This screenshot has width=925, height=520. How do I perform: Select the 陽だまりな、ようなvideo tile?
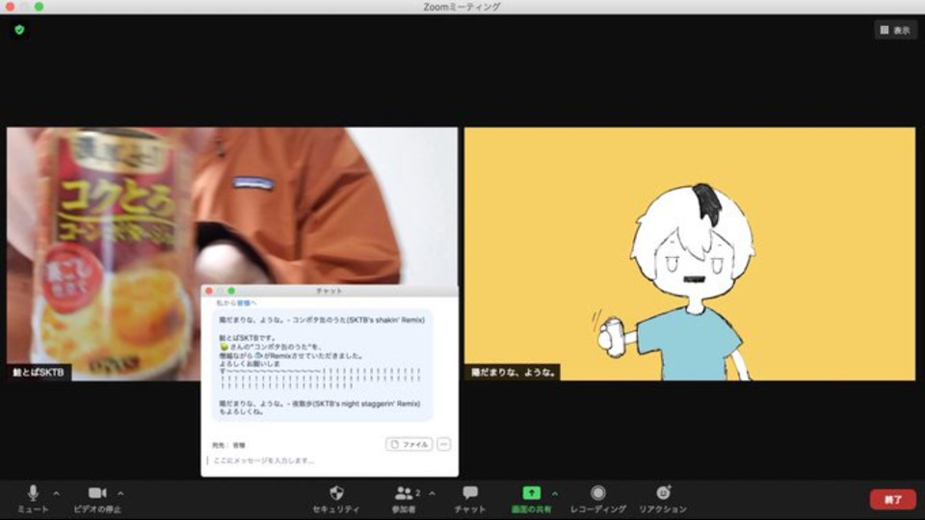(690, 253)
